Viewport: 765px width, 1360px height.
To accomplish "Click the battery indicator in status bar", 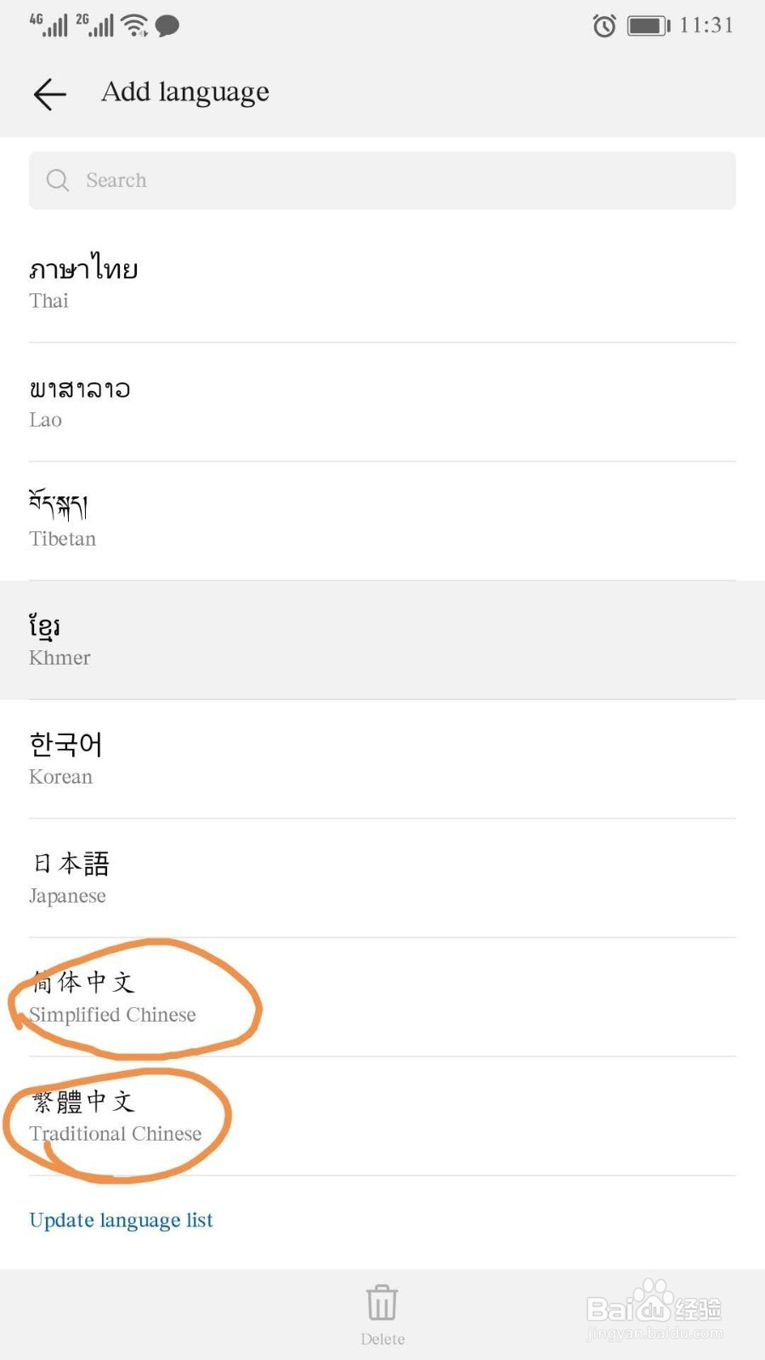I will 646,25.
